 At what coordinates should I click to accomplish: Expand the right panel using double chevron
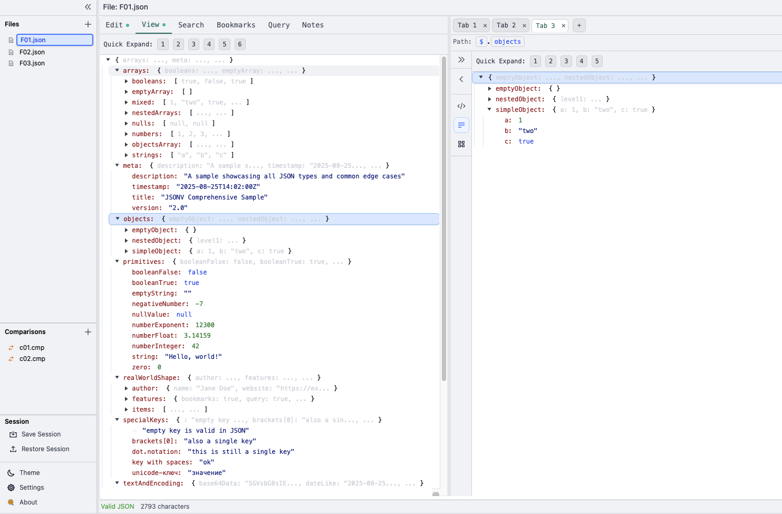coord(461,60)
